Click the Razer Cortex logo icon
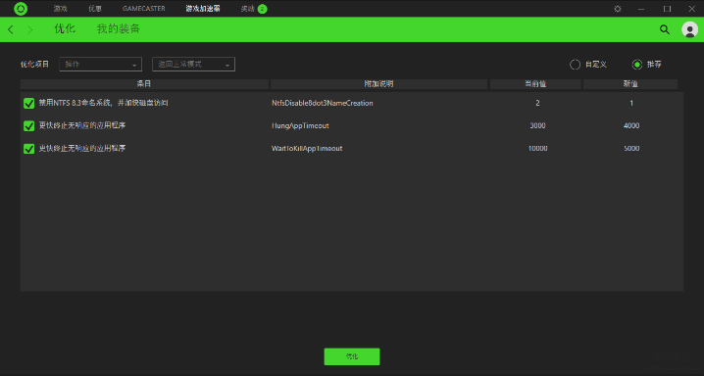The width and height of the screenshot is (704, 376). click(21, 9)
